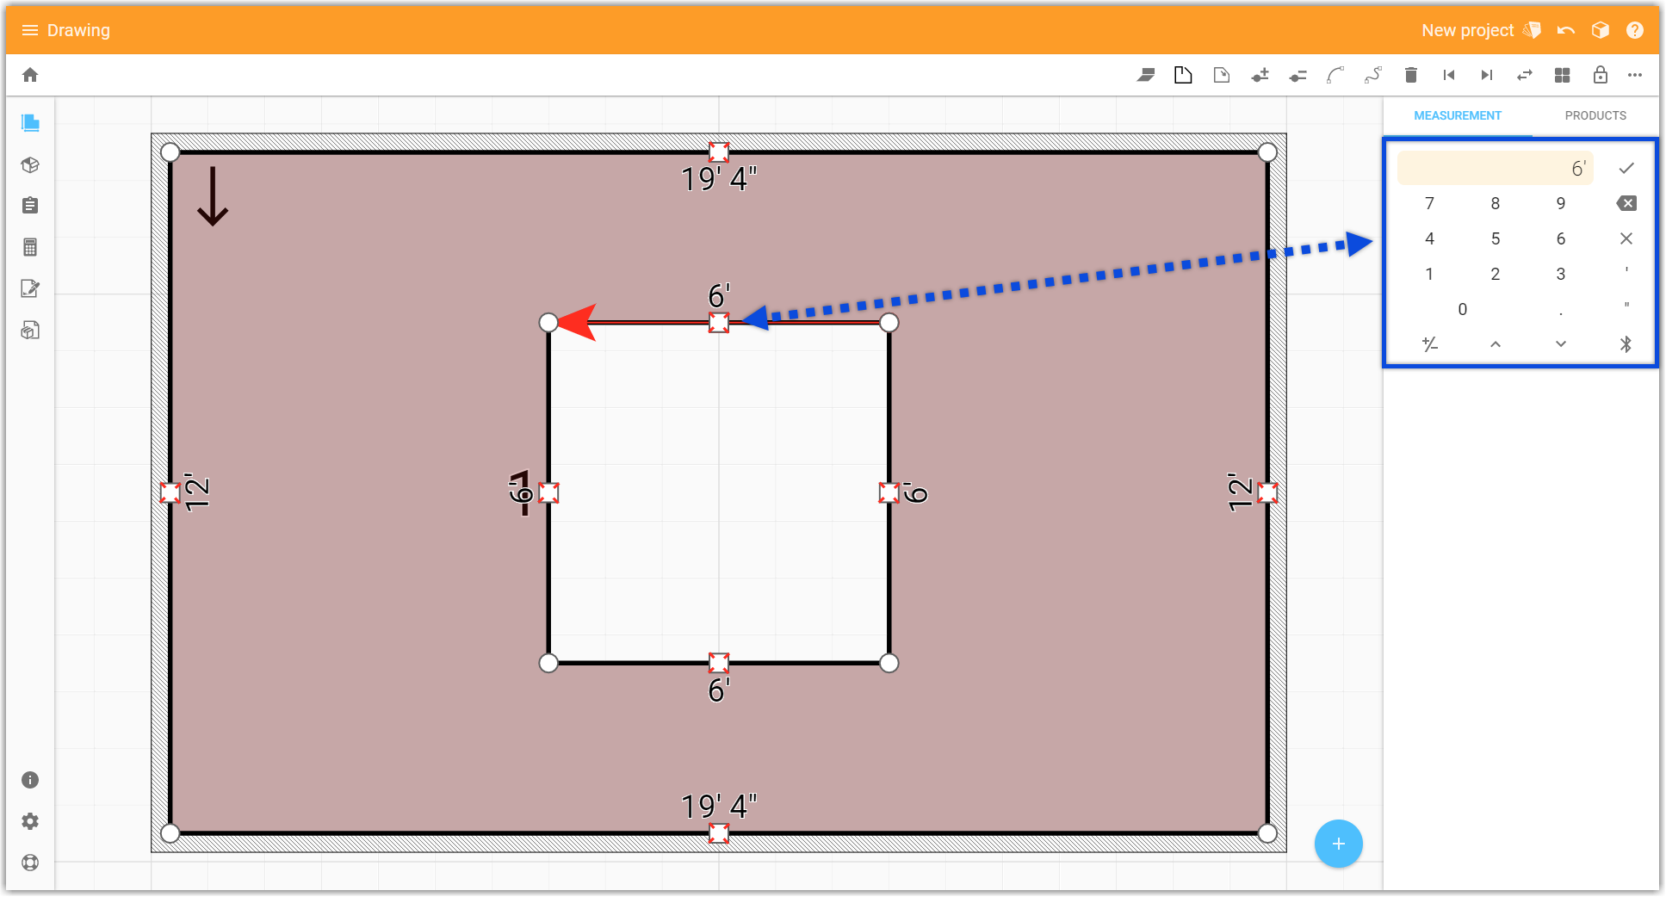Cancel entry with the keypad X button
The width and height of the screenshot is (1666, 897).
pyautogui.click(x=1626, y=238)
